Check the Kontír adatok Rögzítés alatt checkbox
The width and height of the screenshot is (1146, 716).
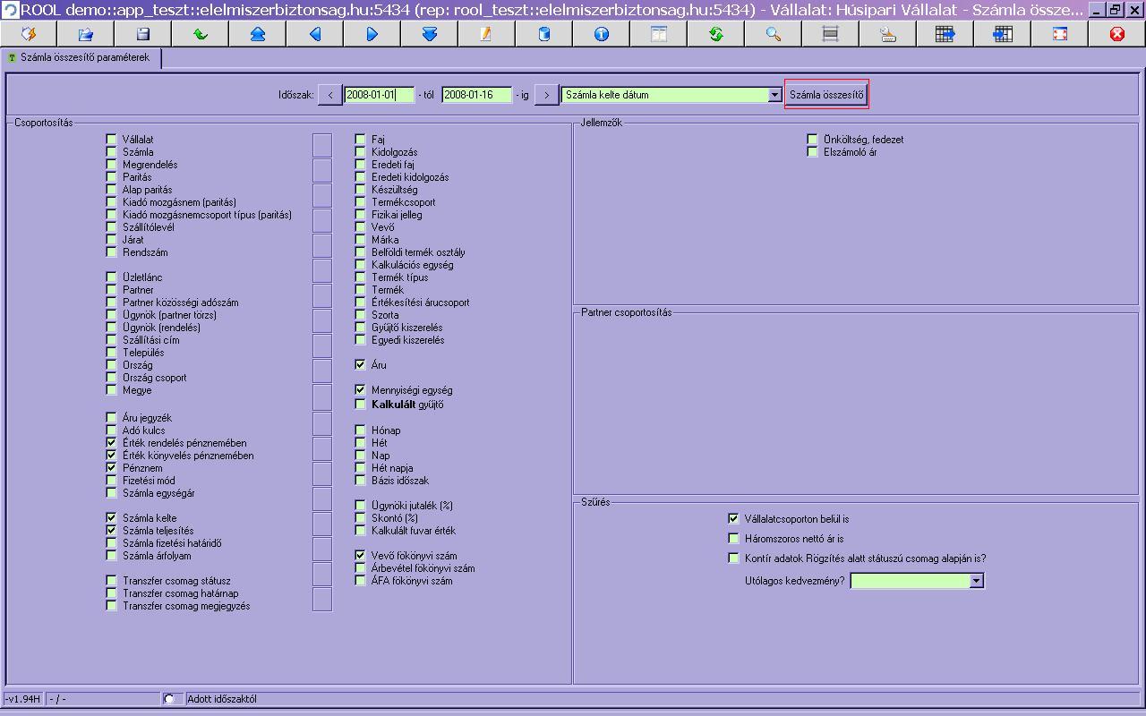click(x=733, y=558)
